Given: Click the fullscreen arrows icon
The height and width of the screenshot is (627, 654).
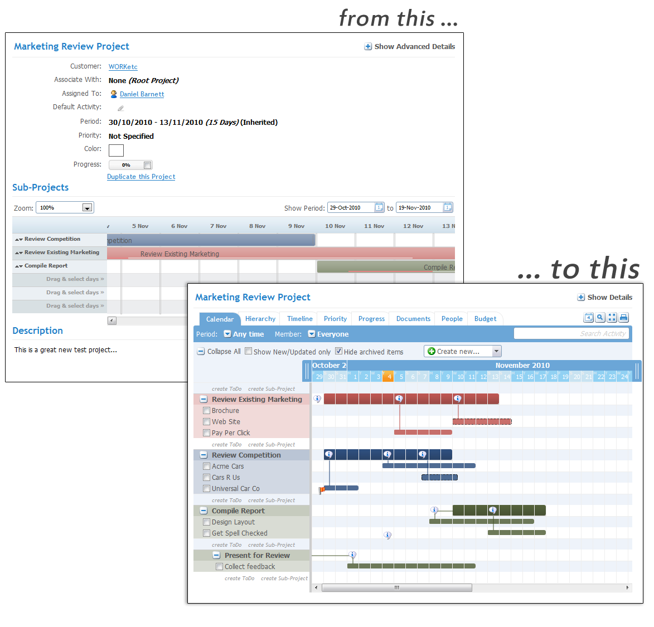Looking at the screenshot, I should (612, 318).
